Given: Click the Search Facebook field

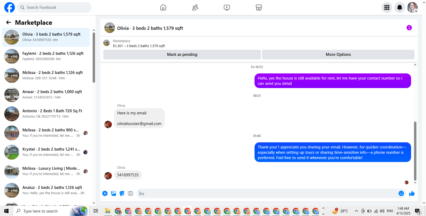Looking at the screenshot, I should [x=54, y=7].
